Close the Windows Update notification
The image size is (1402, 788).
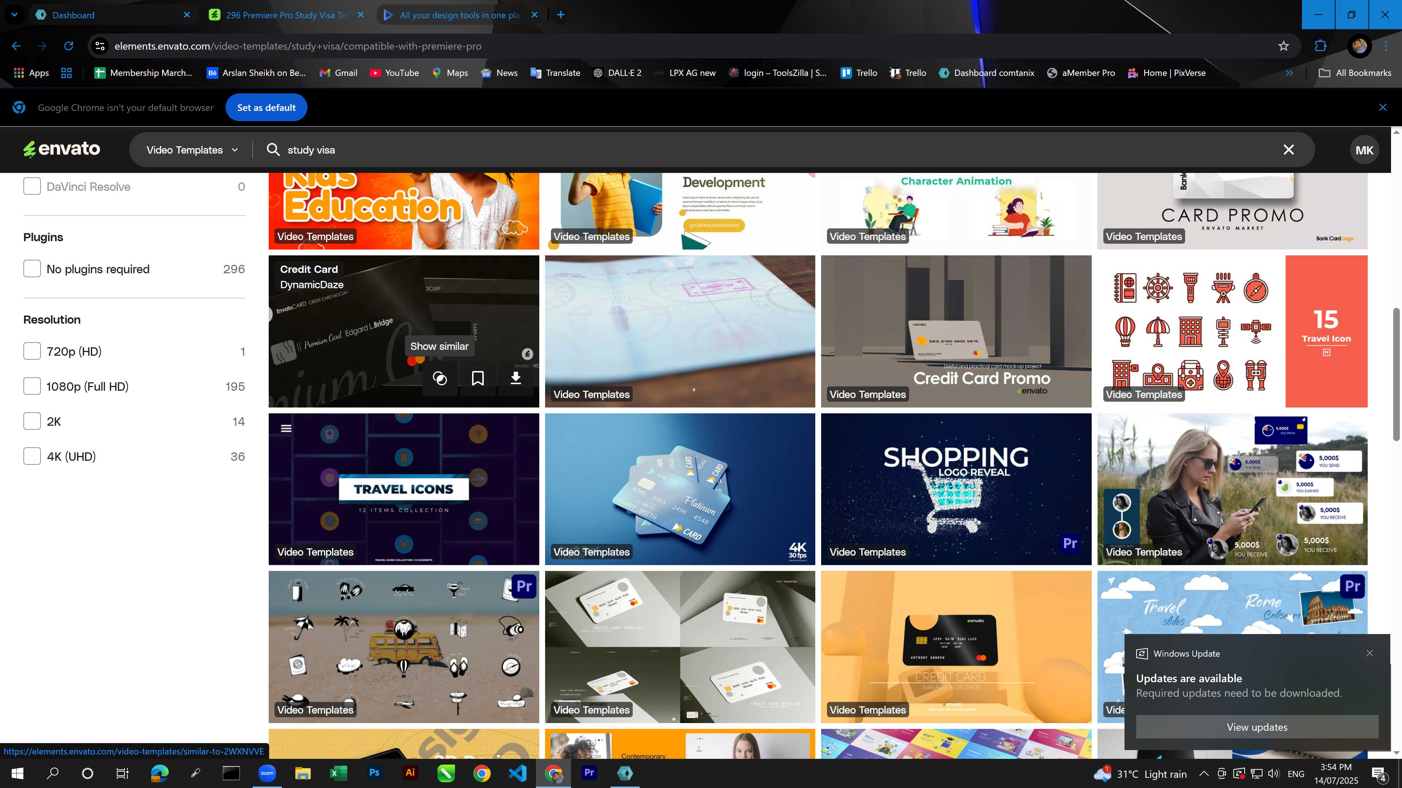click(1370, 653)
